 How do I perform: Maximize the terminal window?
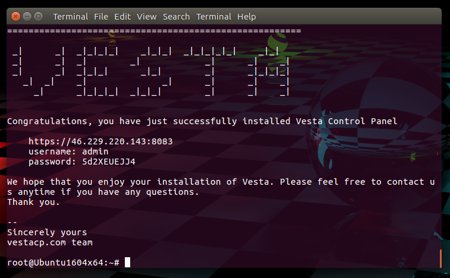(x=38, y=17)
